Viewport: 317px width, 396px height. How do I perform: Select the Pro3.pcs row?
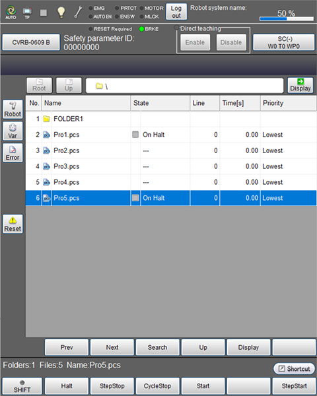coord(170,166)
